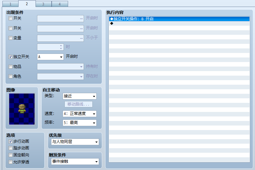Open the 优先级 priority dropdown

(75, 142)
